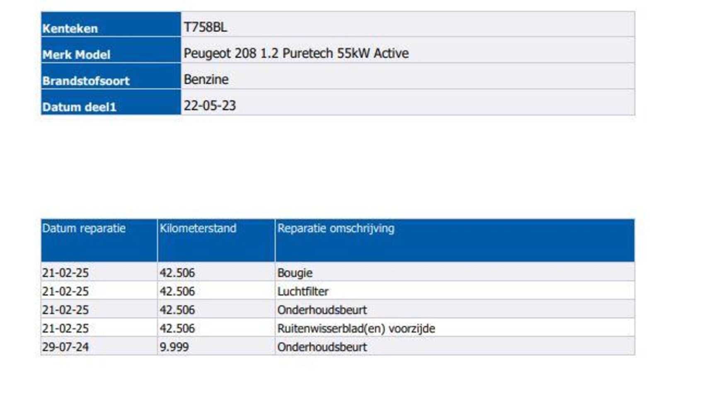Select the Benzine fuel type value
727x398 pixels.
[206, 79]
